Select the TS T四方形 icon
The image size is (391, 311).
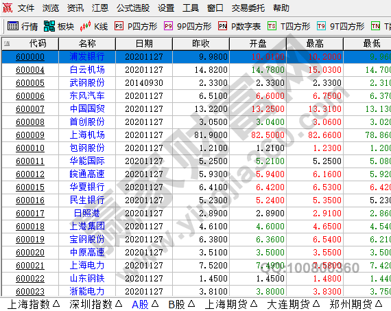[272, 26]
